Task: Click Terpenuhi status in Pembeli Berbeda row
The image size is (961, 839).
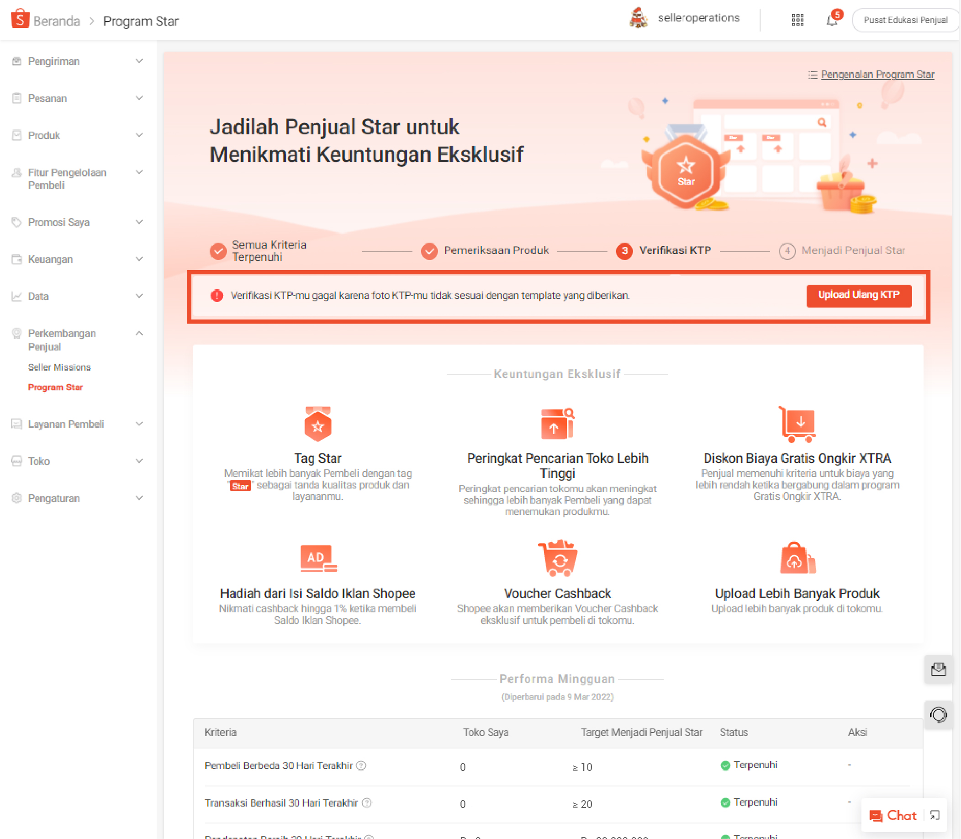Action: [749, 765]
